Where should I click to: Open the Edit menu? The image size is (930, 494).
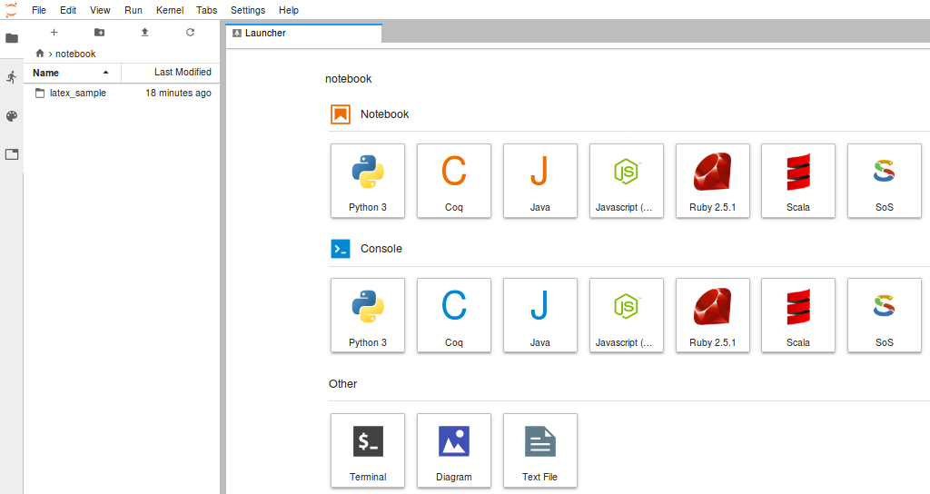pyautogui.click(x=68, y=10)
